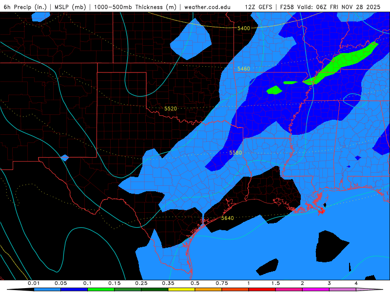Select the magenta 2–3 legend swatch
Screen dimensions: 390x292
pyautogui.click(x=316, y=290)
